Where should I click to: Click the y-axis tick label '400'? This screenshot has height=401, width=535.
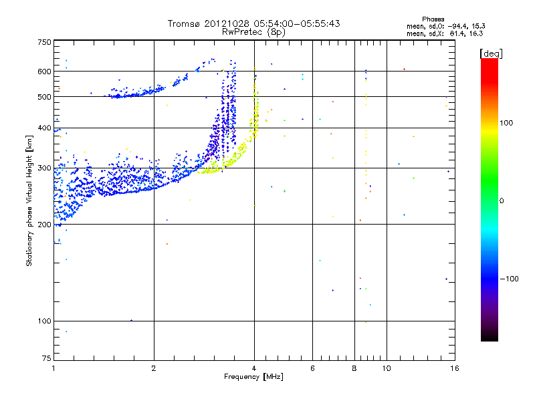click(45, 128)
